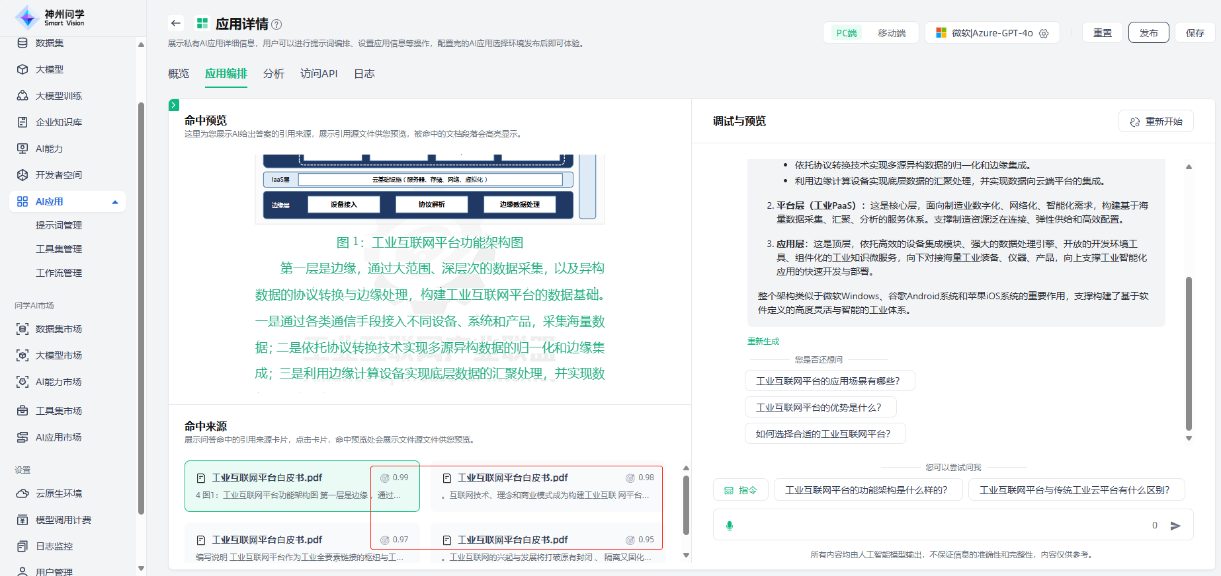Open 企业知识库 in the sidebar
The width and height of the screenshot is (1221, 576).
(x=58, y=122)
